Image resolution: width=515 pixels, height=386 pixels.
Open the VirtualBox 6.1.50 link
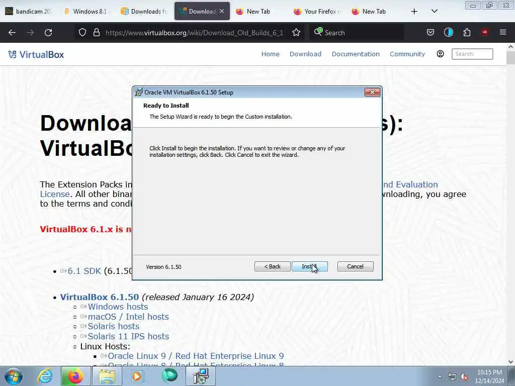(x=99, y=297)
